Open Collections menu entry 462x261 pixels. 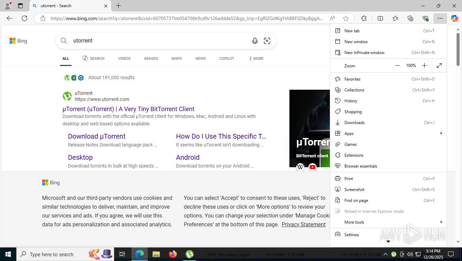click(388, 90)
